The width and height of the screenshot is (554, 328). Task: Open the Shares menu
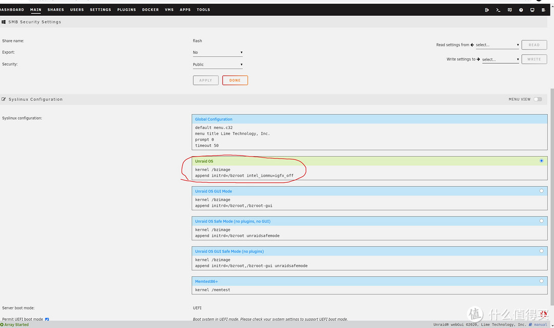(x=56, y=10)
